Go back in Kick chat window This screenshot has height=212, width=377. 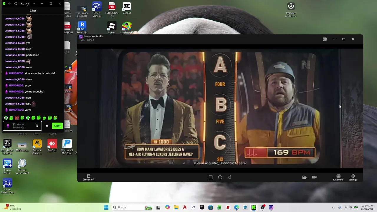(9, 4)
